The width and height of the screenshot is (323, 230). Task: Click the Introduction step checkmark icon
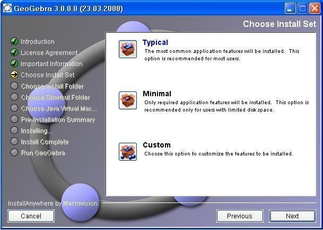pyautogui.click(x=14, y=41)
